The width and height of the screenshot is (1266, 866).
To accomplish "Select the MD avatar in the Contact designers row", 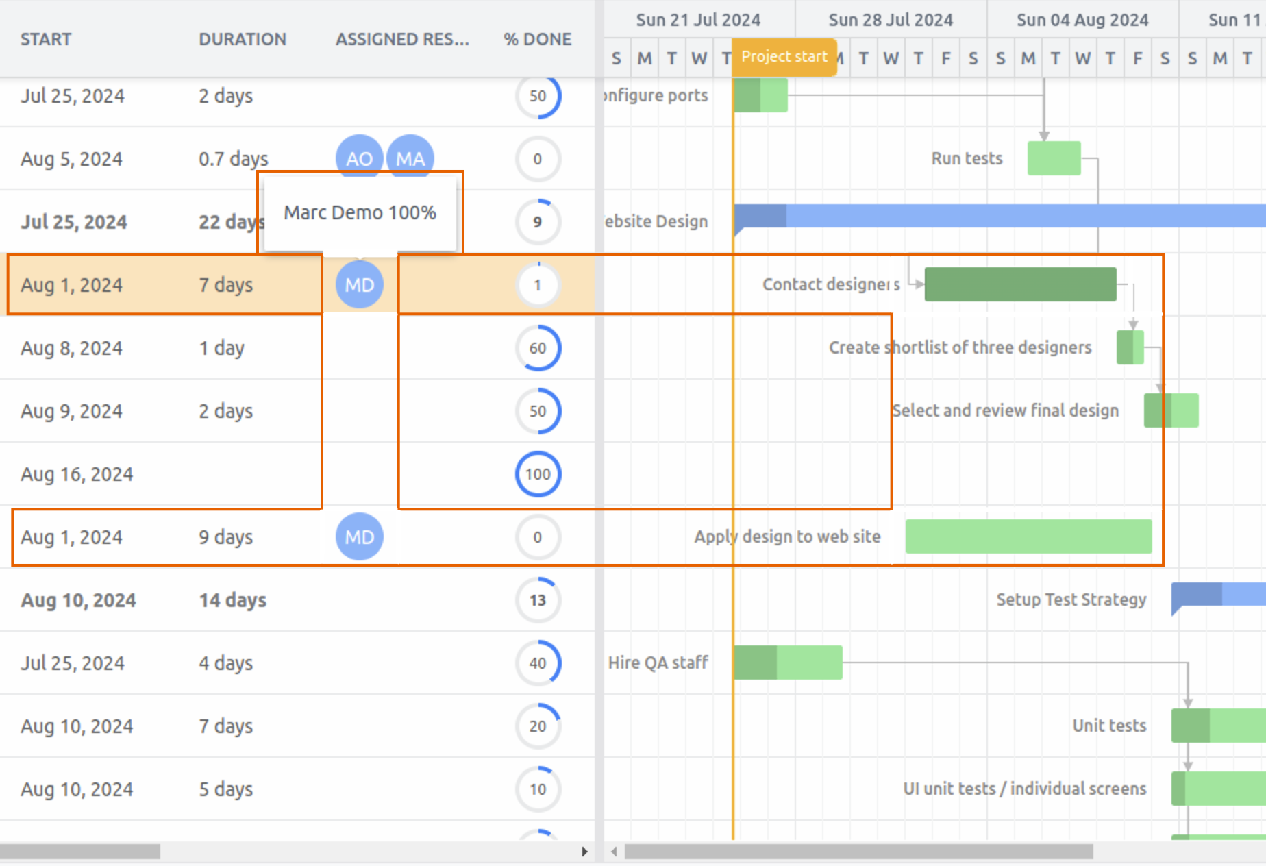I will [358, 284].
